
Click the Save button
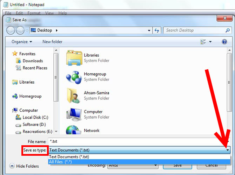tap(177, 166)
